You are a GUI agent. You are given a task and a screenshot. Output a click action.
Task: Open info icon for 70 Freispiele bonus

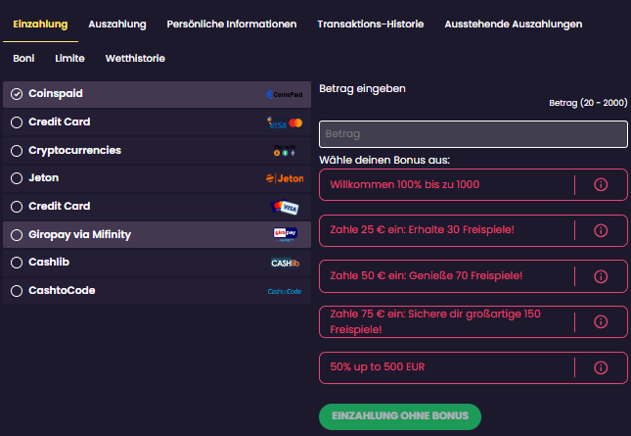tap(601, 276)
